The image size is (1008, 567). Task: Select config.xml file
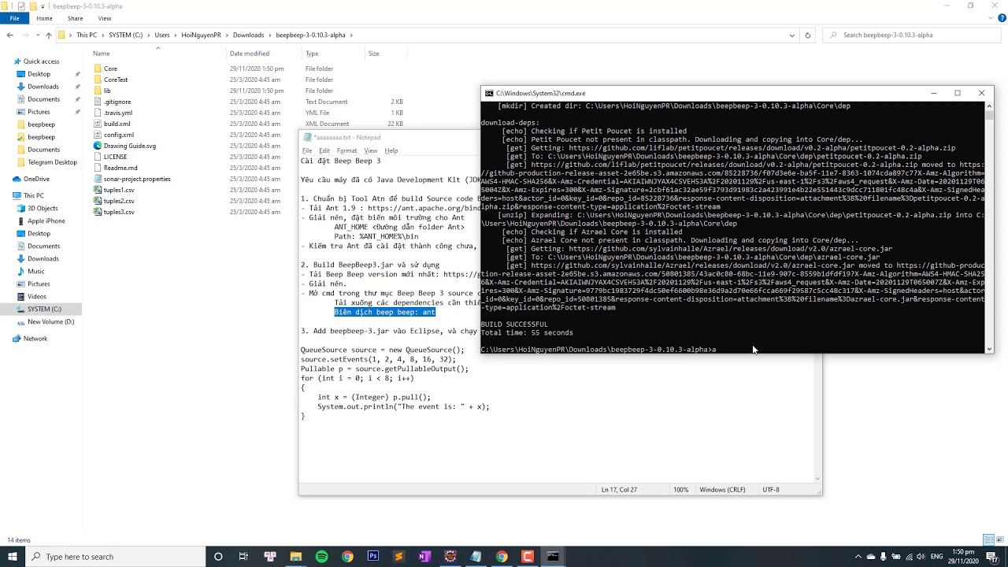(118, 135)
